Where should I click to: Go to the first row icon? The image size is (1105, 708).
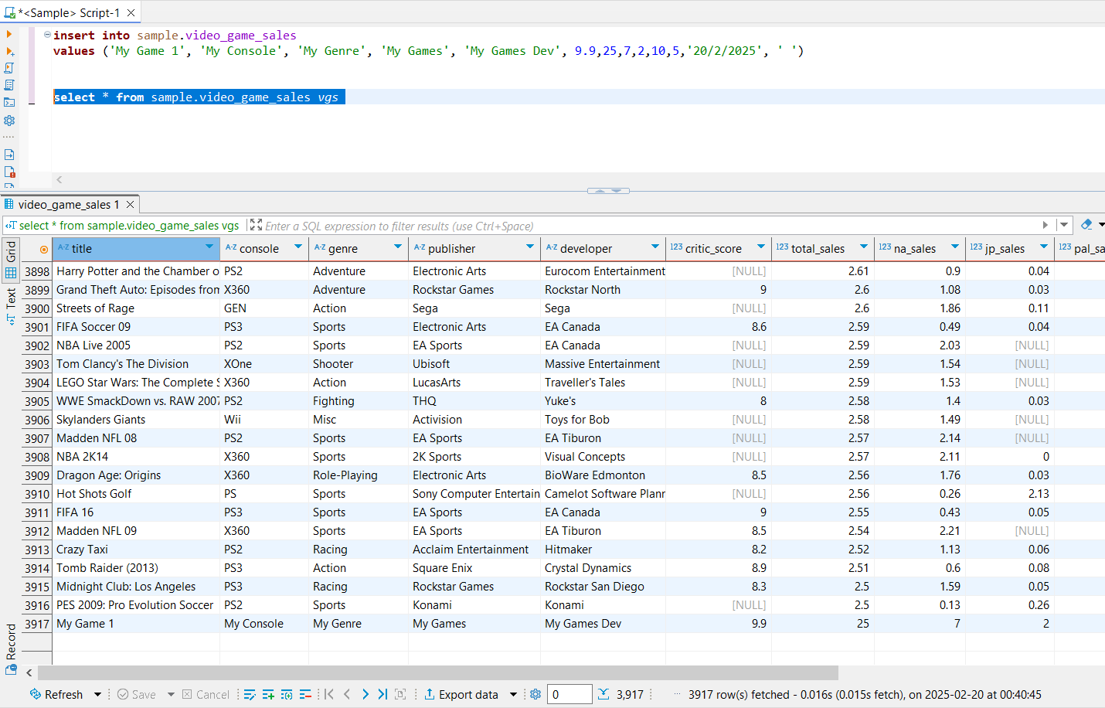click(329, 694)
